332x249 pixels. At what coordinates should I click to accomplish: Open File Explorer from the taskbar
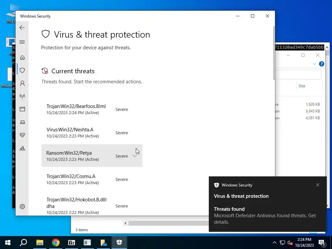coord(40,243)
